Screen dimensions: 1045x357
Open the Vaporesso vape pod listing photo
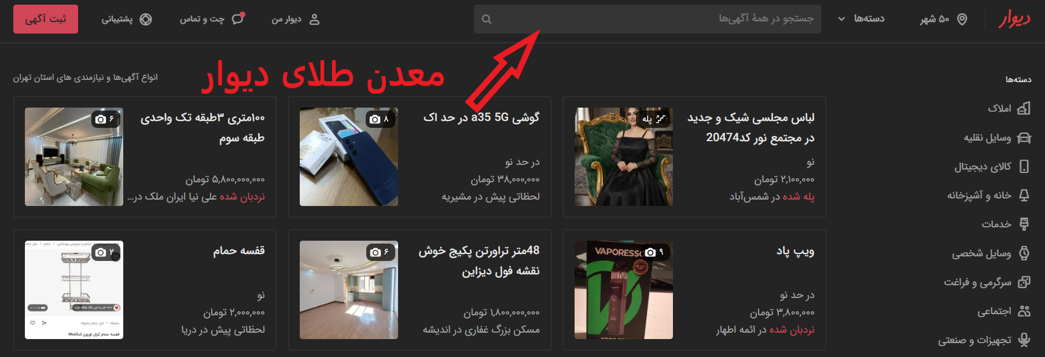pos(623,290)
